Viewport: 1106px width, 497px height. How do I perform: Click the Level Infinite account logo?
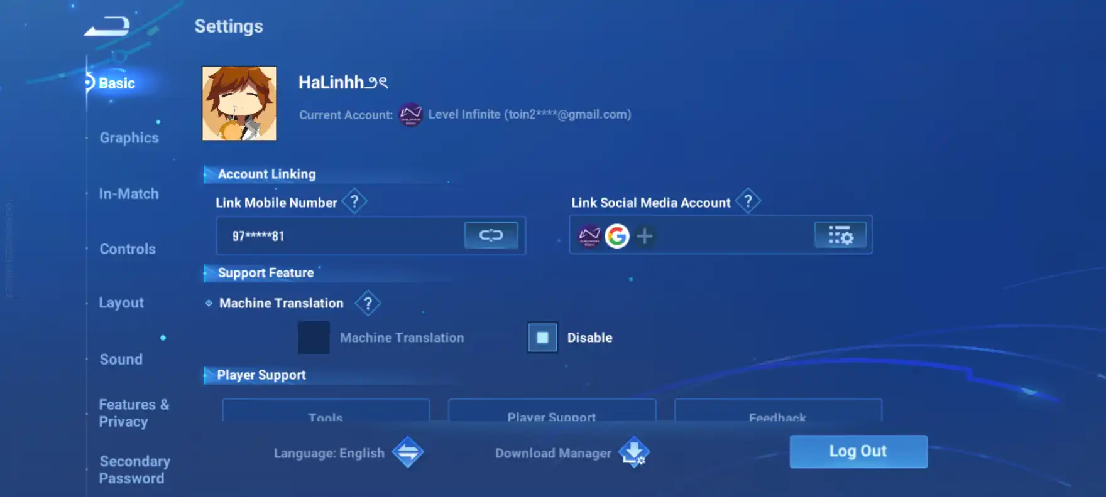pyautogui.click(x=410, y=114)
